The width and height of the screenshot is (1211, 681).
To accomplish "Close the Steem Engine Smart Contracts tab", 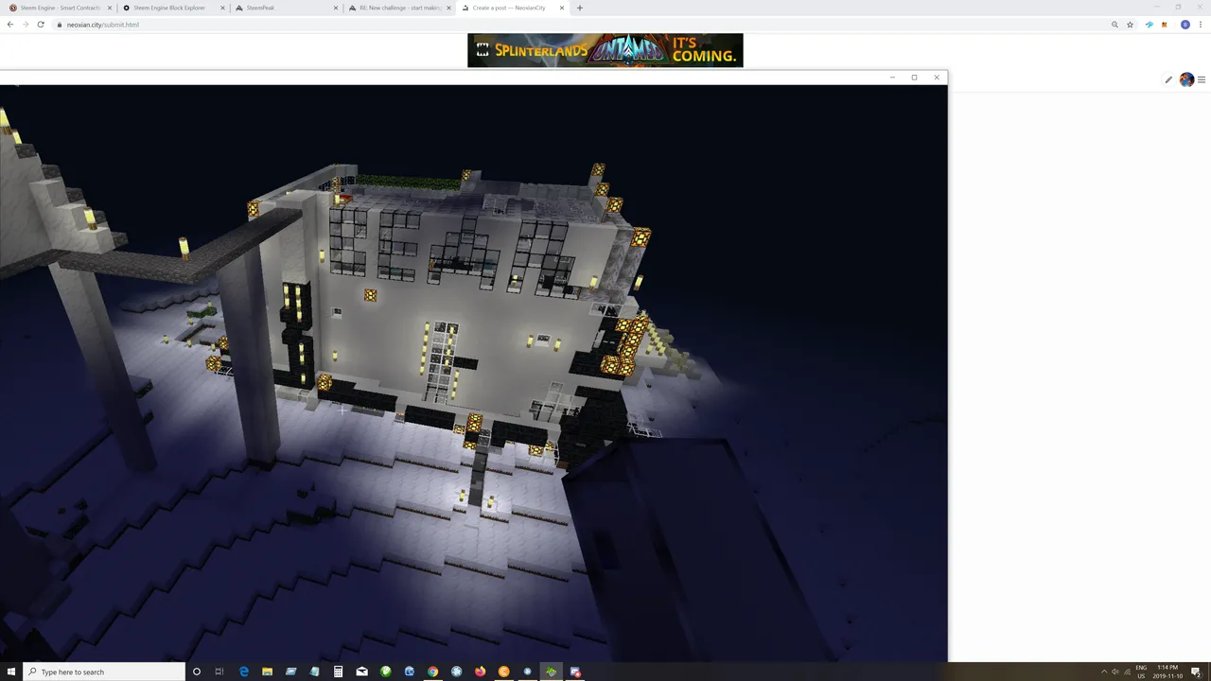I will (x=108, y=8).
